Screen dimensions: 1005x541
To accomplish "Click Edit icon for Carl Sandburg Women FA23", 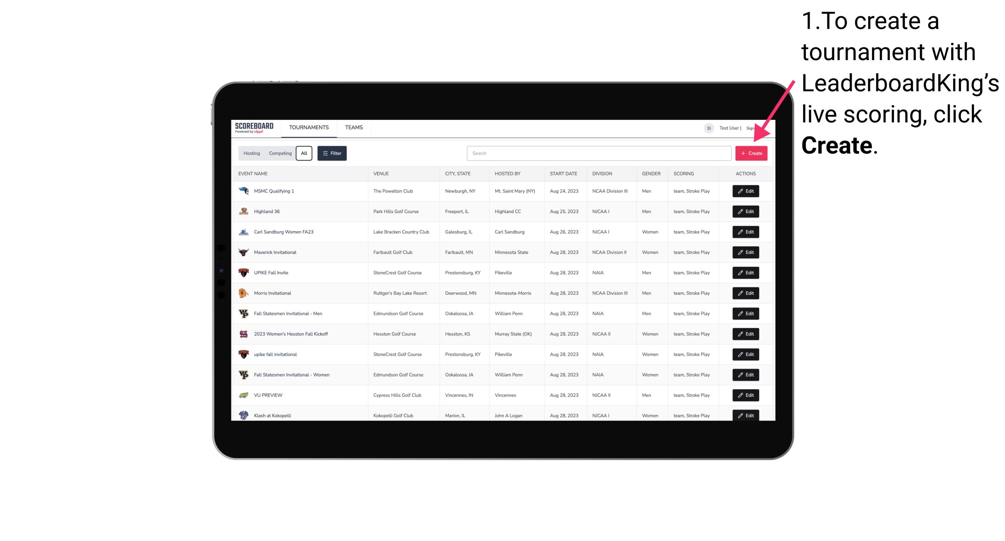I will click(745, 232).
